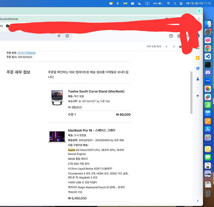Click "주문 일시: 2023/03/23" text
Viewport: 214px width, 207px height.
19,57
